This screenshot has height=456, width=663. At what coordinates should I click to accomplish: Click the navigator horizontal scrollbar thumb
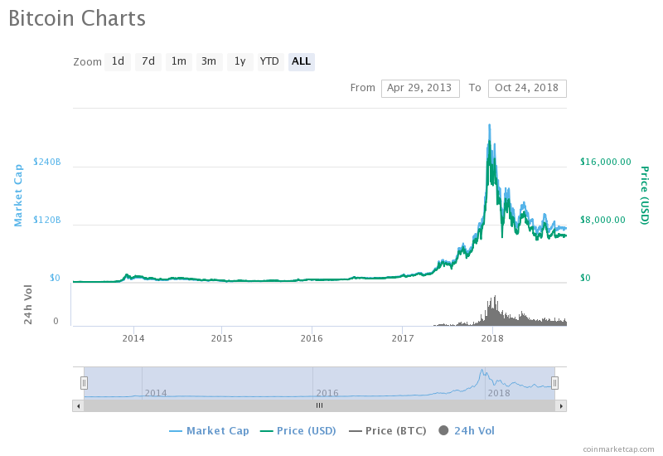click(320, 406)
